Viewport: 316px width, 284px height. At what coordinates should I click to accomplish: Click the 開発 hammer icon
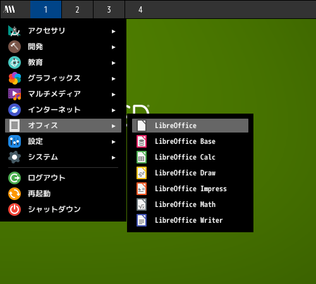[15, 47]
